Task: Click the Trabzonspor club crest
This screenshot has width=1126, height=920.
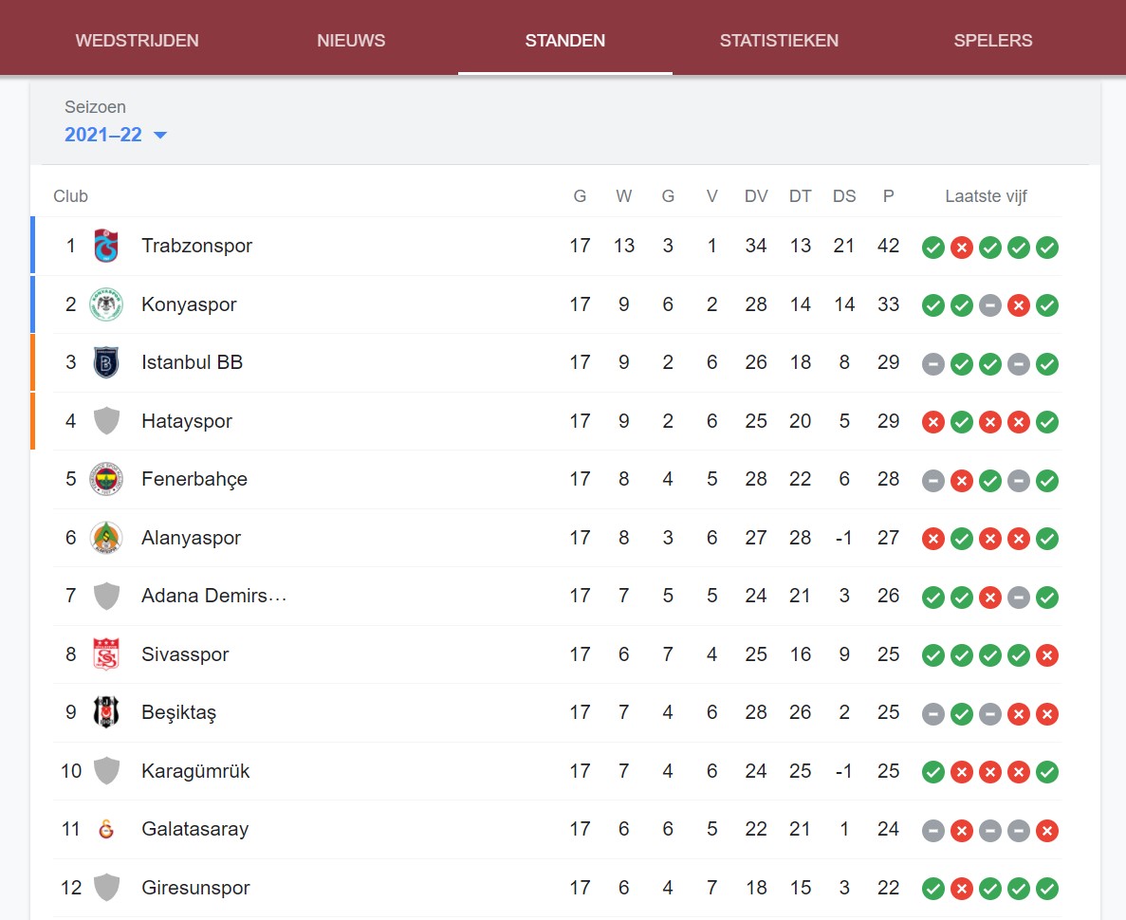Action: tap(106, 246)
